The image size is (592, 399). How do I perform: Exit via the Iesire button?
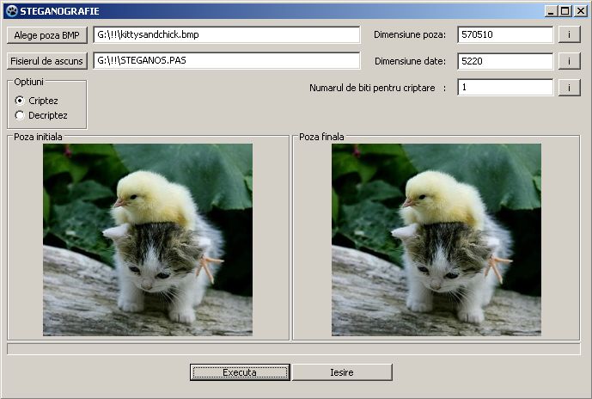click(x=342, y=372)
